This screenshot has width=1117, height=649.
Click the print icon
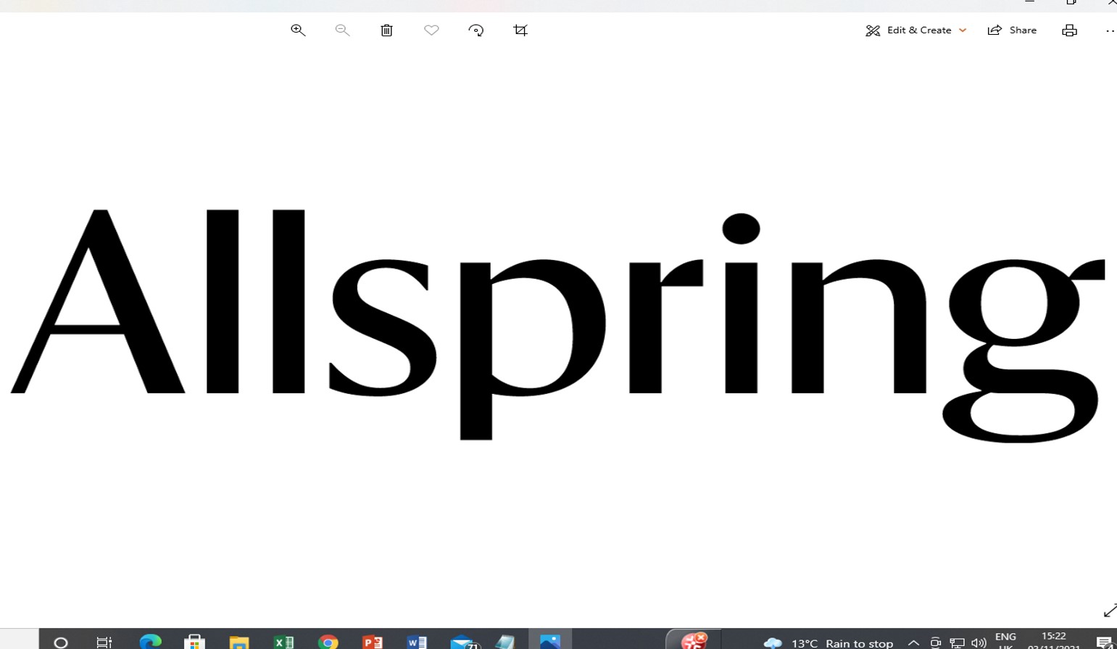1069,30
